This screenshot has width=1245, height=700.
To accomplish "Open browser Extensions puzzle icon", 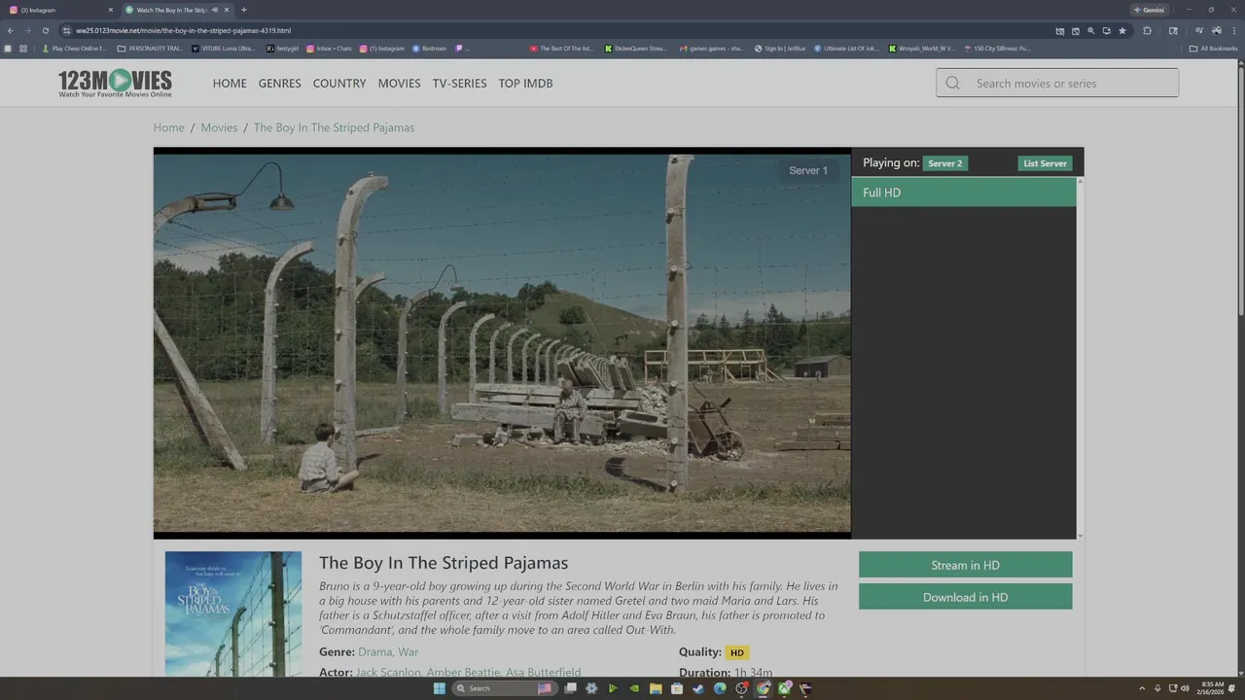I will click(1148, 30).
